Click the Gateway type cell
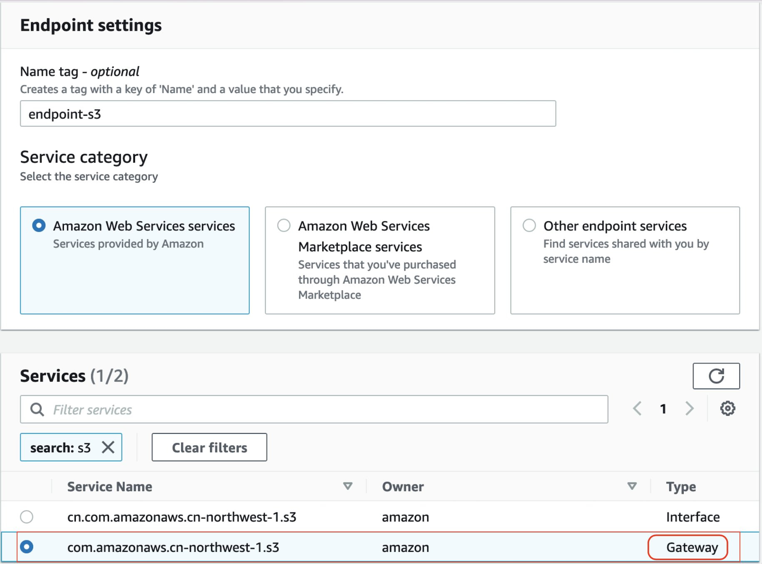Screen dimensions: 762x564 coord(692,547)
